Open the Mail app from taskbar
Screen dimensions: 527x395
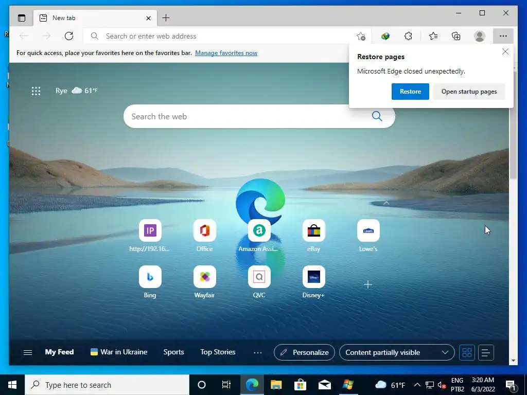[x=324, y=385]
